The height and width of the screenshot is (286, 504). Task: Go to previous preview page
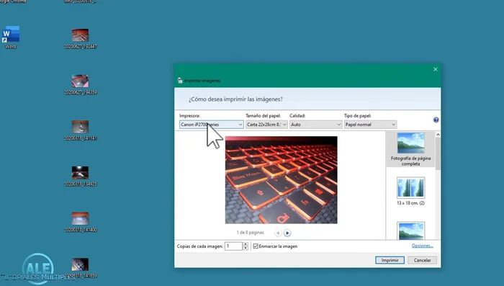[278, 233]
